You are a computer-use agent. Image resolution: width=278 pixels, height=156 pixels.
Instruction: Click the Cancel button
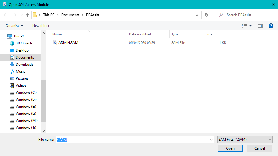[260, 148]
